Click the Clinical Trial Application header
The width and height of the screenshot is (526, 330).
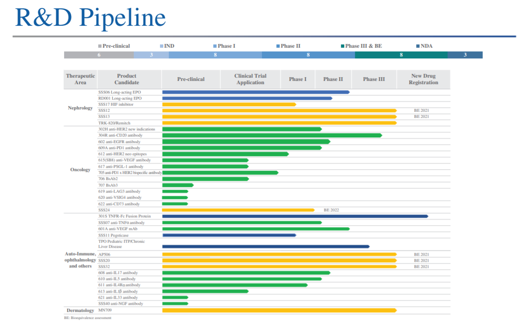tap(250, 79)
